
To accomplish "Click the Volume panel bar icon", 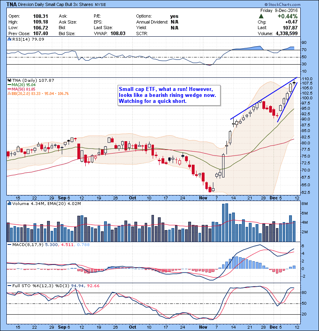I will pyautogui.click(x=9, y=203).
